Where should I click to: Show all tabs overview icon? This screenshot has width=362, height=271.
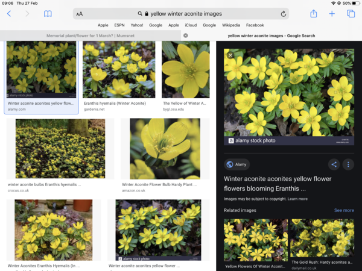coord(351,14)
